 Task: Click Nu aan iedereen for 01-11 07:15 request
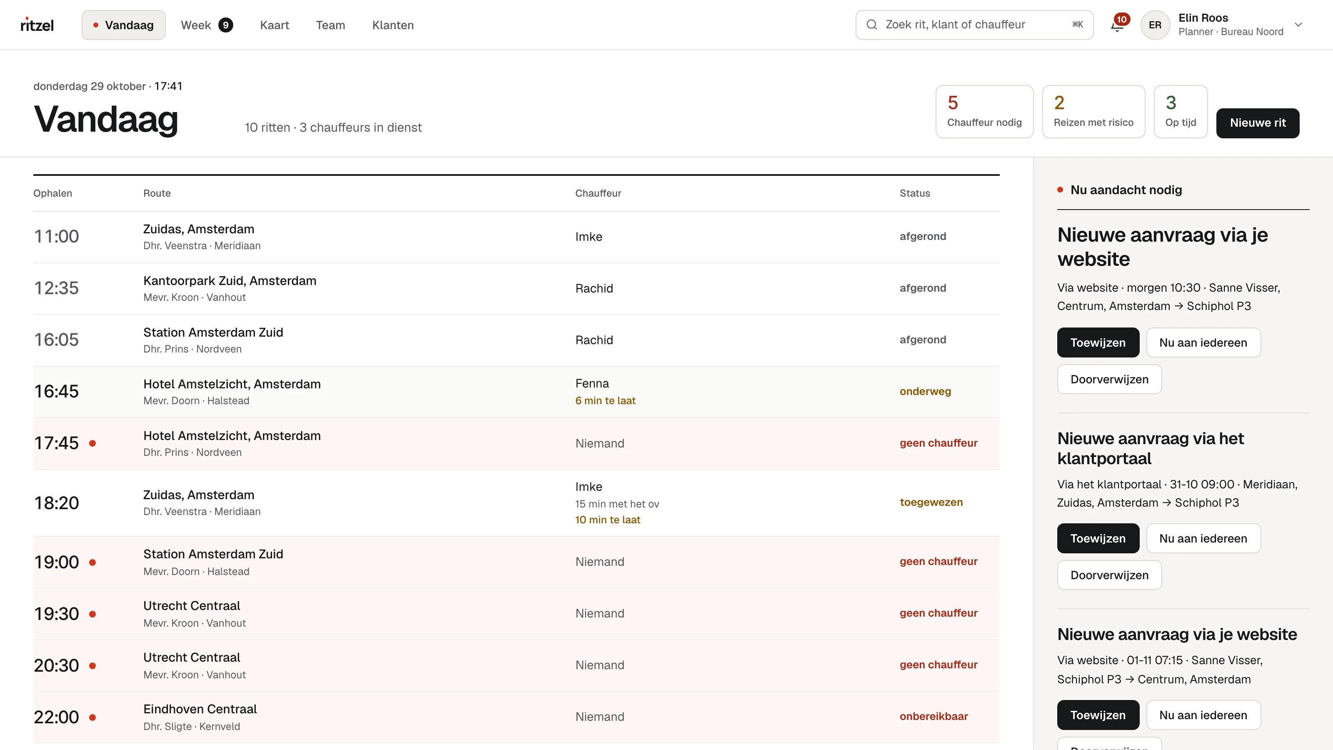point(1203,715)
